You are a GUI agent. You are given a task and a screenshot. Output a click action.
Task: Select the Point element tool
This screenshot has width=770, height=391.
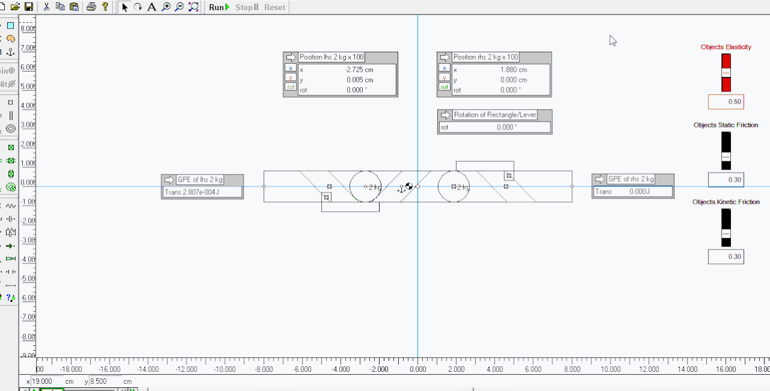point(11,102)
